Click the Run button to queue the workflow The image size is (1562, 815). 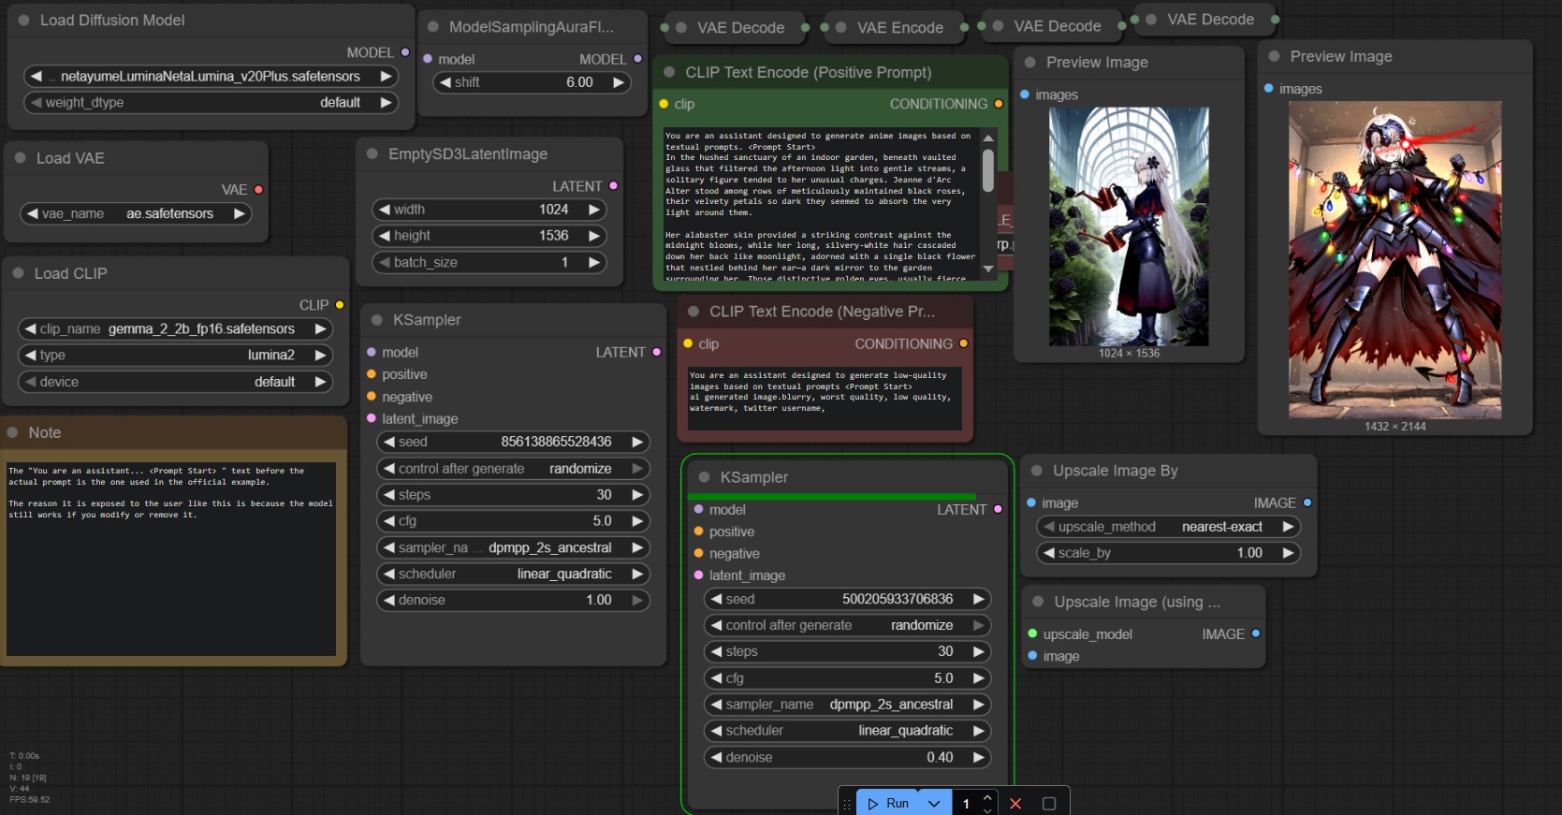pos(887,803)
